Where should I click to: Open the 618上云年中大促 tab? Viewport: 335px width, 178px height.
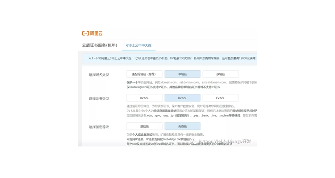point(138,45)
